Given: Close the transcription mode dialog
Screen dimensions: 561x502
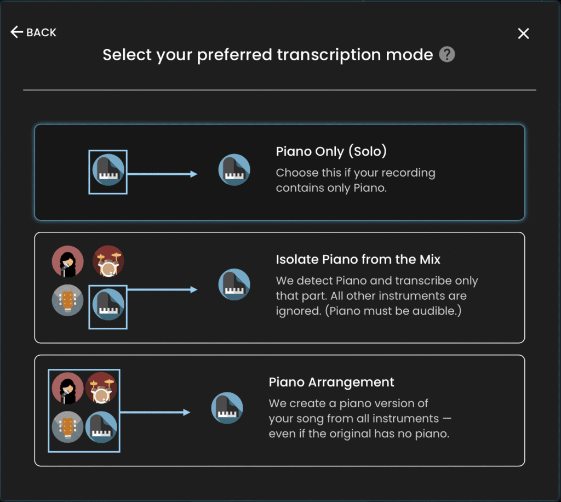Looking at the screenshot, I should click(x=523, y=33).
